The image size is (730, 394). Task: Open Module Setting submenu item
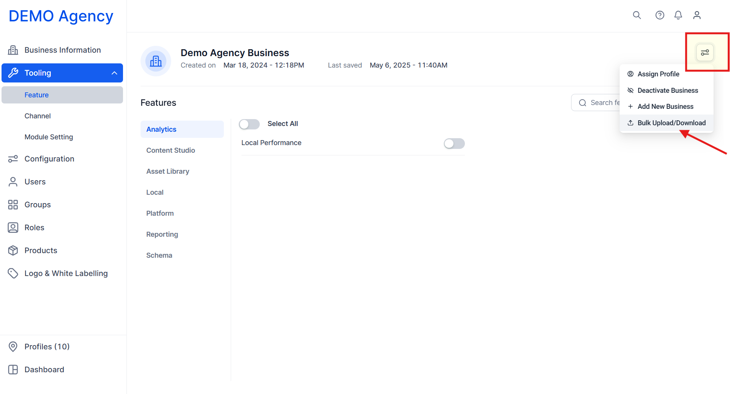pos(62,137)
